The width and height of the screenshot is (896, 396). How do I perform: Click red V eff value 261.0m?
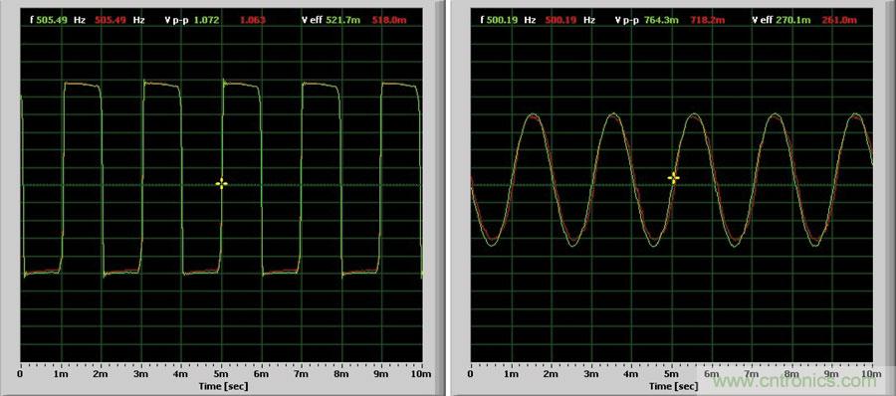tap(842, 20)
